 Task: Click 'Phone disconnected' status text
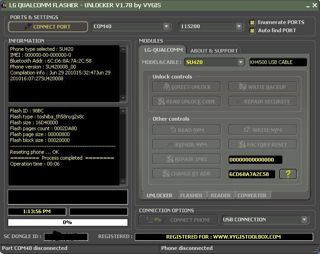tap(187, 248)
